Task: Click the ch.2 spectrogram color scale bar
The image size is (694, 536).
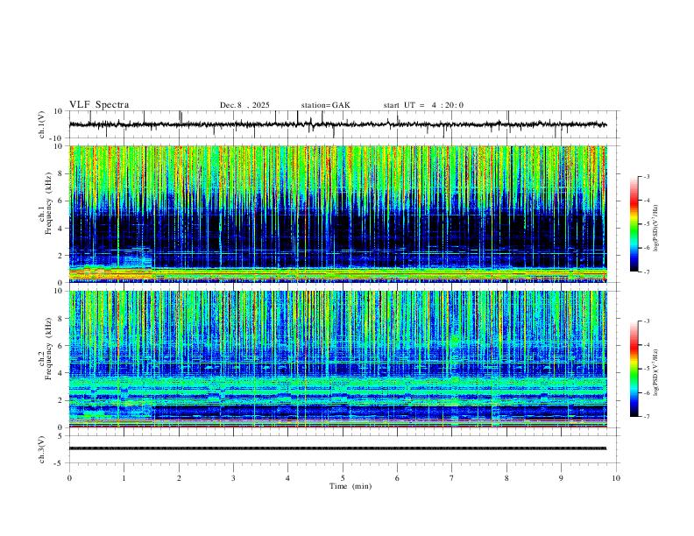Action: pos(634,369)
